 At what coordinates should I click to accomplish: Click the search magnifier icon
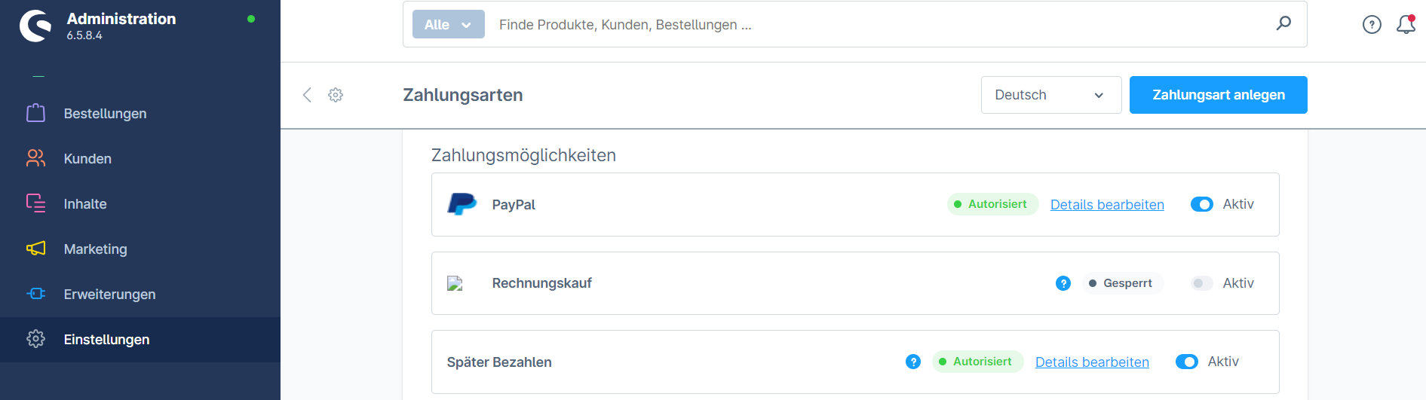click(1283, 23)
